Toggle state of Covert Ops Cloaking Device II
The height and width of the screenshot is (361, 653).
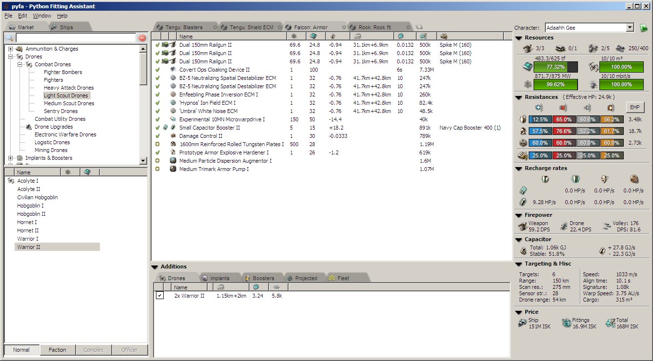click(x=157, y=70)
